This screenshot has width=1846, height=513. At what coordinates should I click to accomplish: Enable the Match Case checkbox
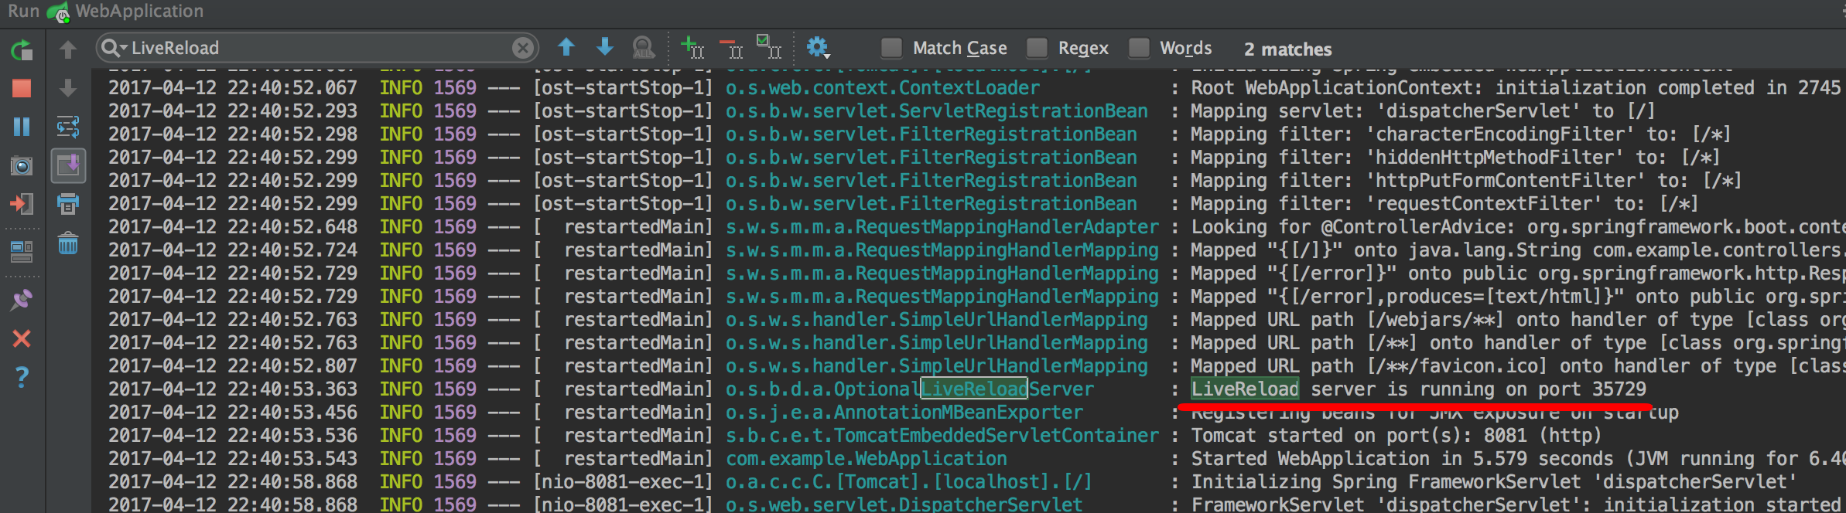coord(892,48)
